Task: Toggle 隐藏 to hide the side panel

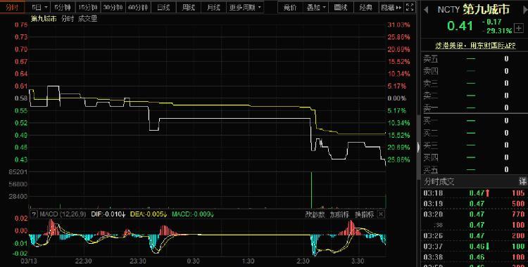Action: (x=391, y=8)
